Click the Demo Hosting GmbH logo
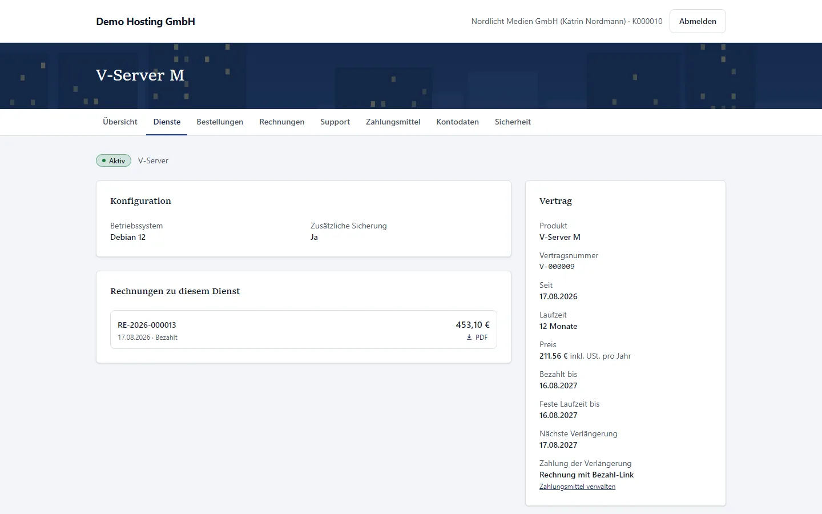The height and width of the screenshot is (514, 822). pos(146,22)
